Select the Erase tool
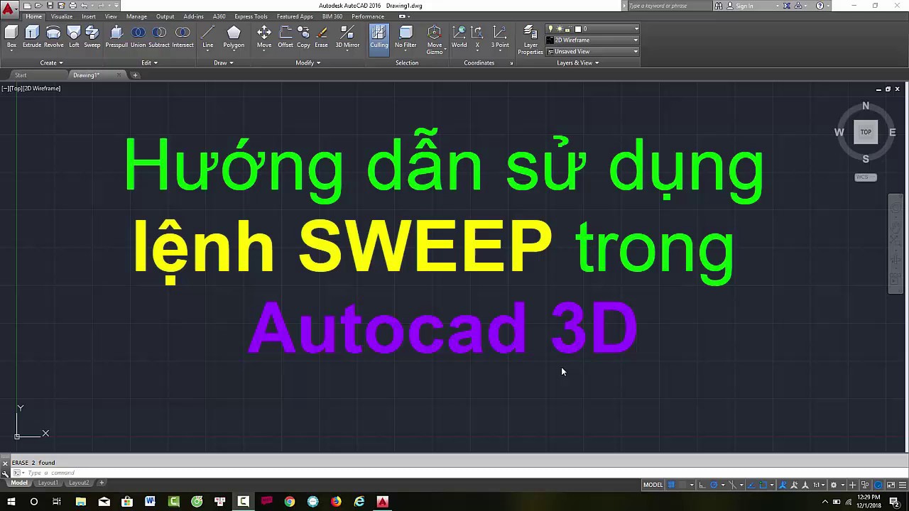909x511 pixels. coord(321,37)
